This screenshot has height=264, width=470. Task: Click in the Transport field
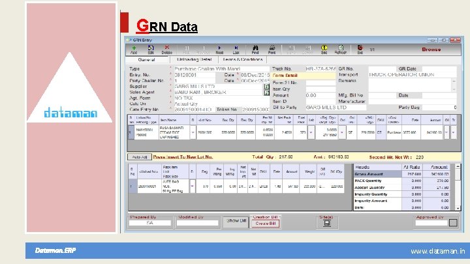click(412, 75)
